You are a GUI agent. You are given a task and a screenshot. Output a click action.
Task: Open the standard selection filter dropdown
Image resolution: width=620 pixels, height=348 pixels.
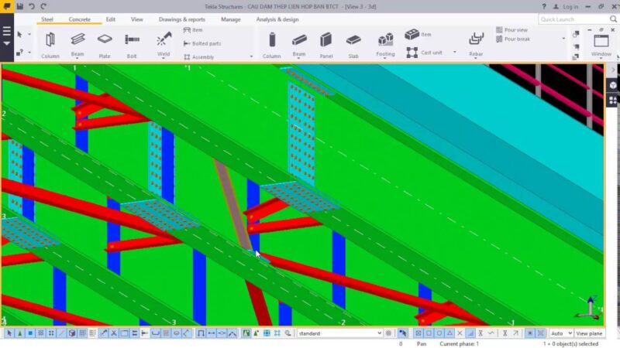tap(339, 333)
